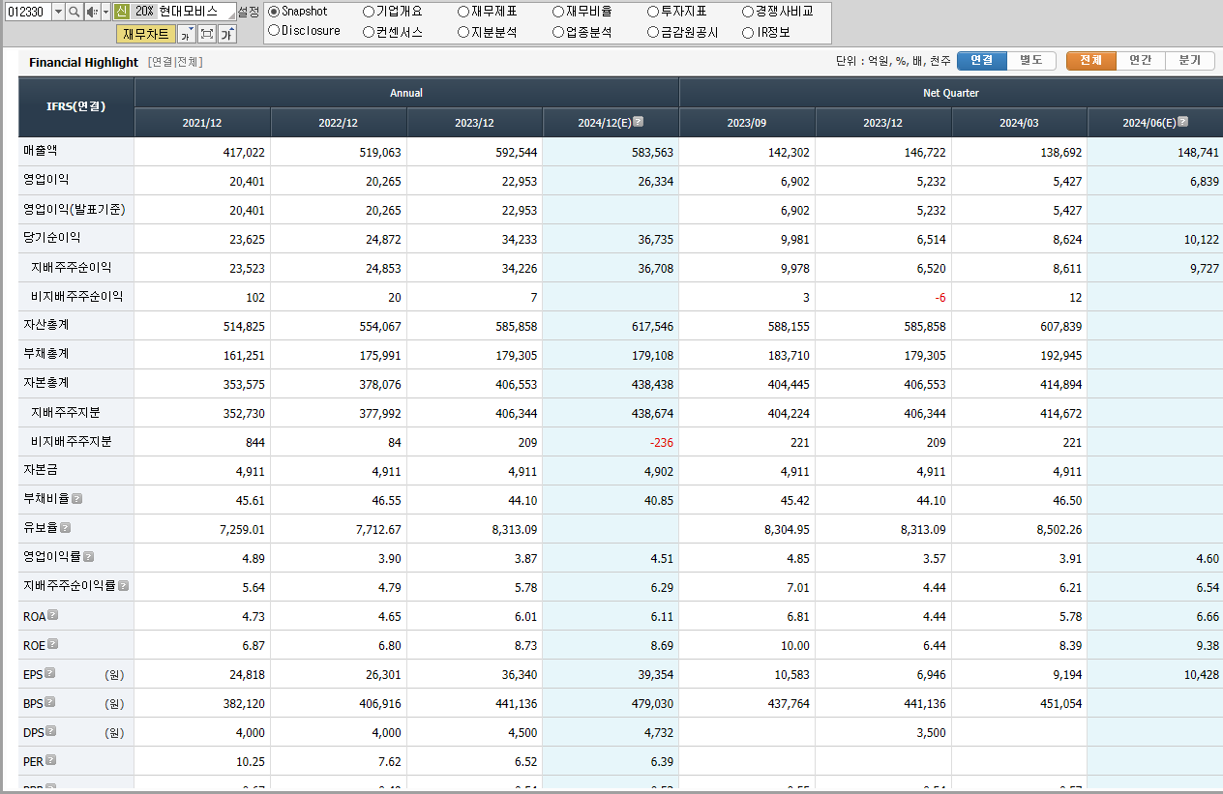Click the speaker sound icon
Screen dimensions: 1223x794
92,12
